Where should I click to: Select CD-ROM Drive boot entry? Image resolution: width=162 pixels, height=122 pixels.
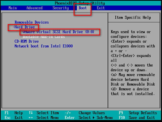[27, 41]
